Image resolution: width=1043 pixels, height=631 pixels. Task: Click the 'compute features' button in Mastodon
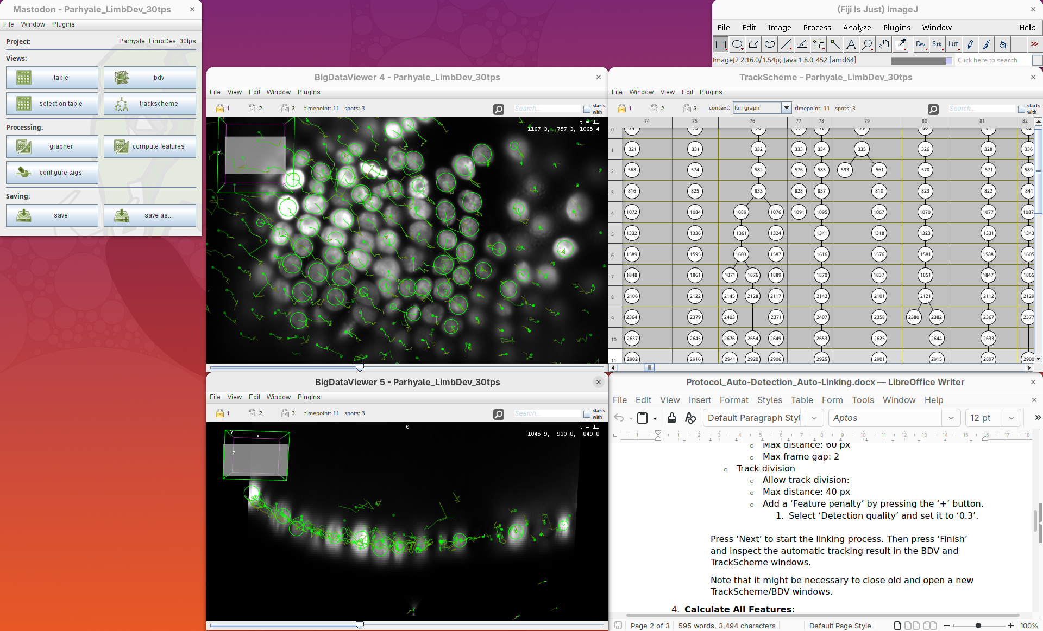pyautogui.click(x=150, y=146)
